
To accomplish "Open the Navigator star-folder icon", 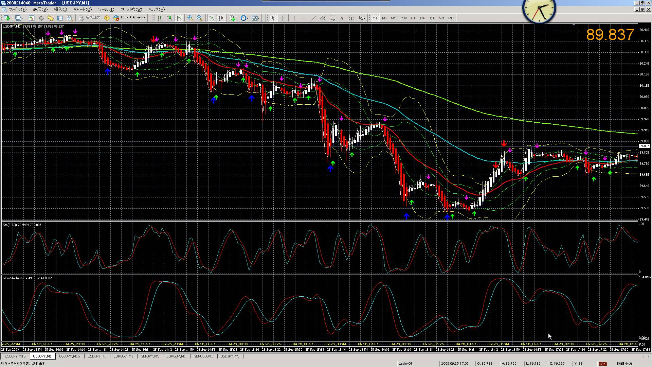I will pyautogui.click(x=51, y=18).
